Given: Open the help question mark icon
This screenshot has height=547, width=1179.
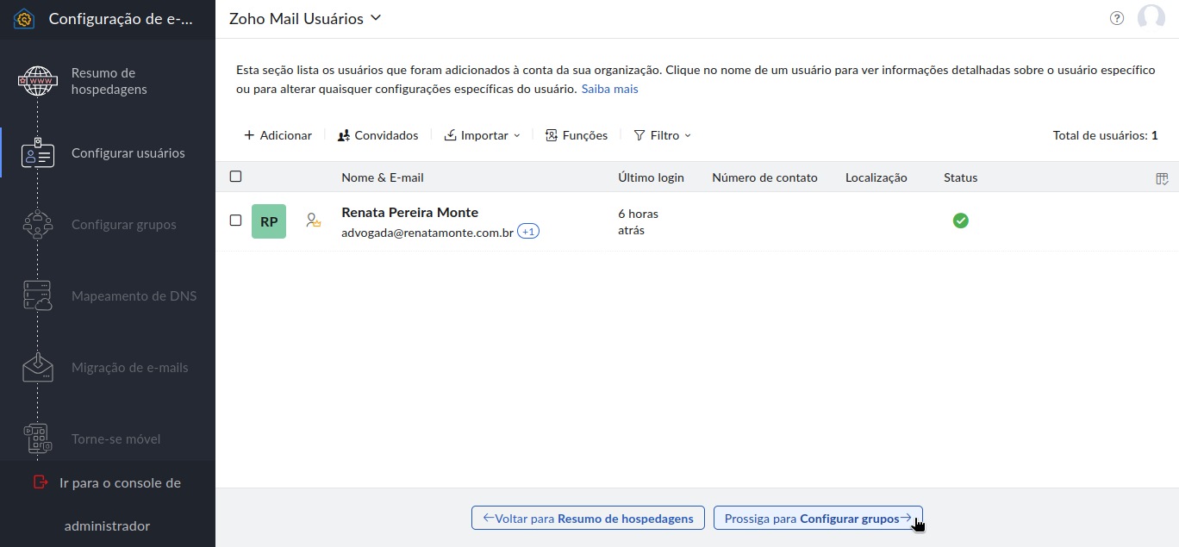Looking at the screenshot, I should coord(1117,18).
